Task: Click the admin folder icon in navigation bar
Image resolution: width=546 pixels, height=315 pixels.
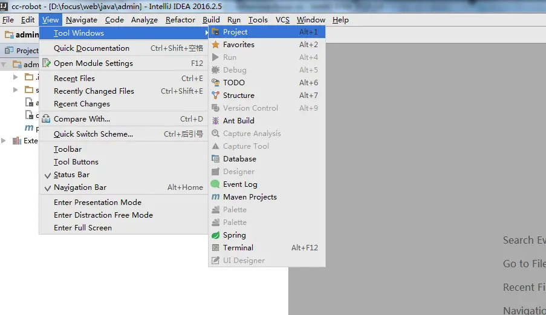Action: [9, 34]
